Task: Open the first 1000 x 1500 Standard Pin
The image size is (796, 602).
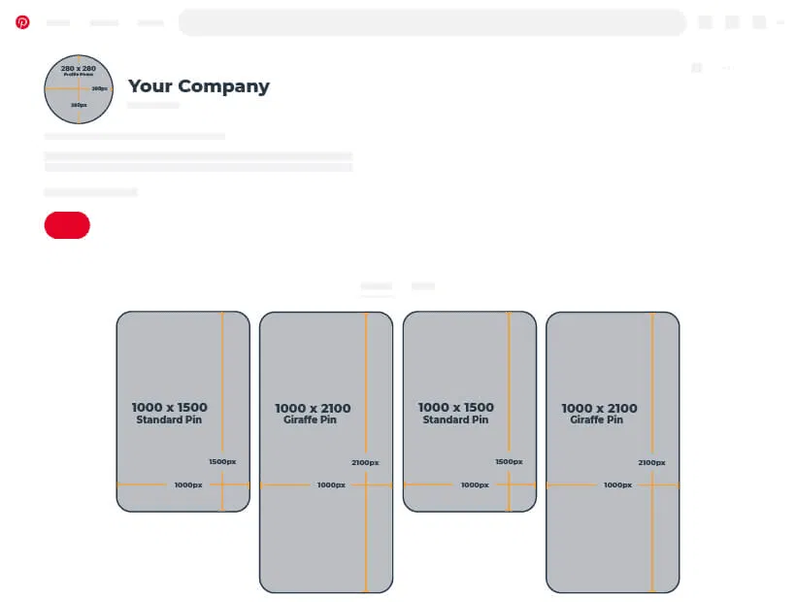Action: [x=182, y=411]
